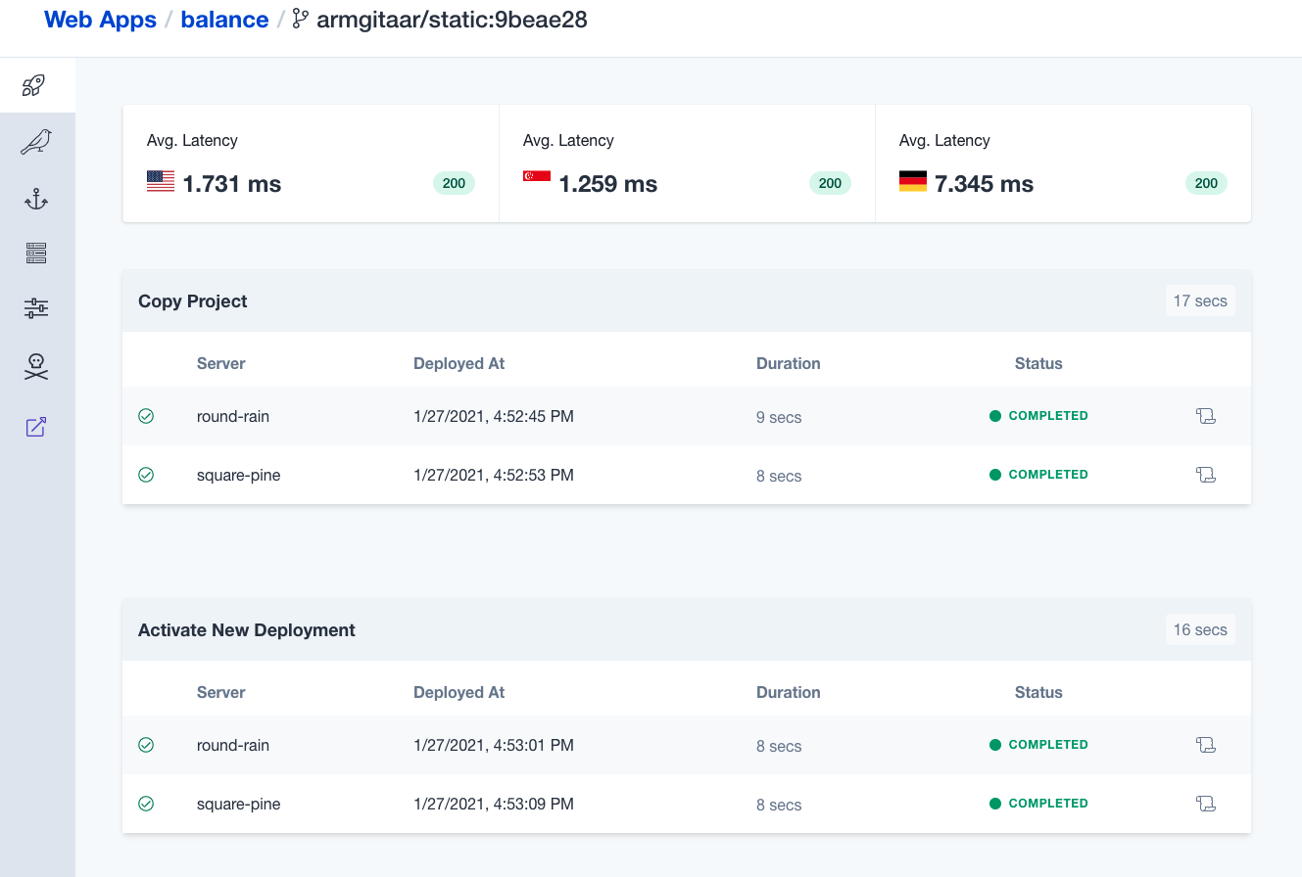This screenshot has width=1302, height=877.
Task: Click the 4:53:09 PM deployment timestamp
Action: (494, 804)
